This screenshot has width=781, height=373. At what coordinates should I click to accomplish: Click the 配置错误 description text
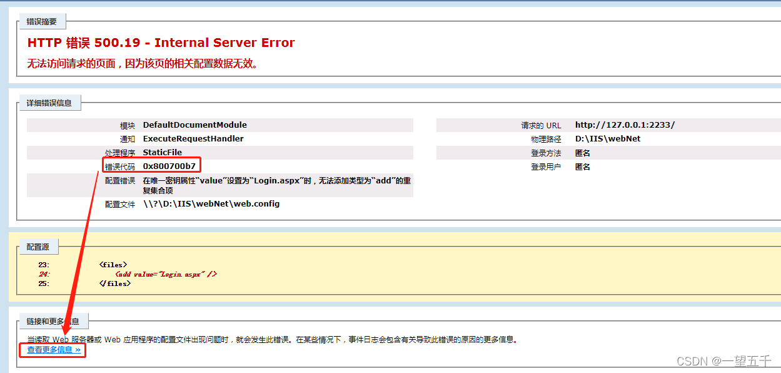point(276,185)
